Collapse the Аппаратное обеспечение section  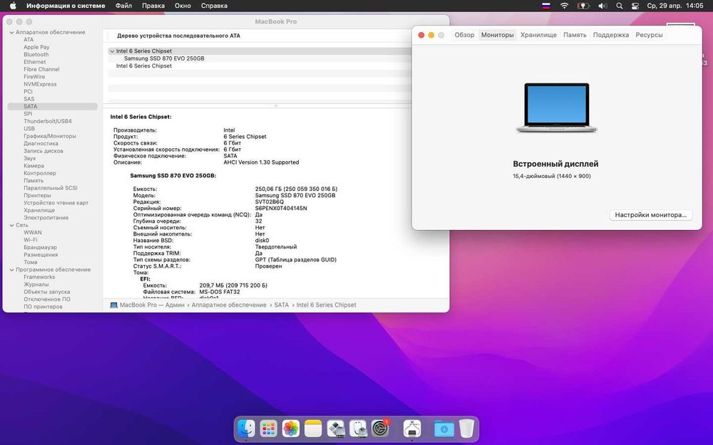[x=12, y=32]
